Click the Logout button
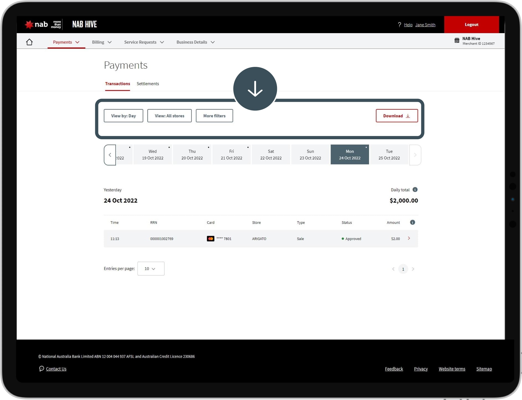The width and height of the screenshot is (522, 400). 471,25
